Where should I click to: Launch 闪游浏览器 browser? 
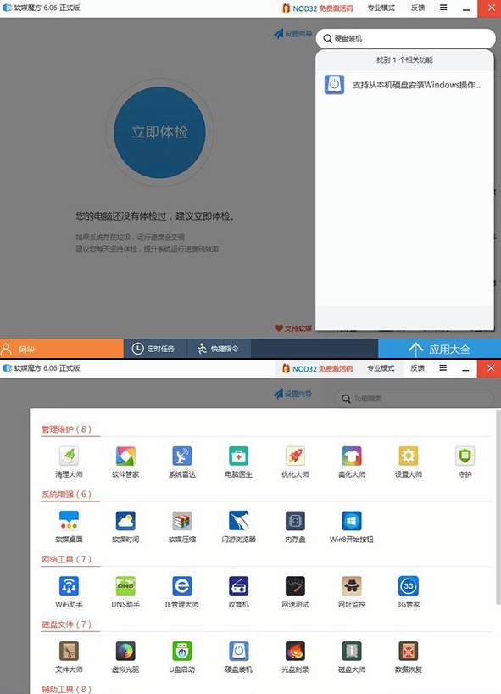(239, 527)
